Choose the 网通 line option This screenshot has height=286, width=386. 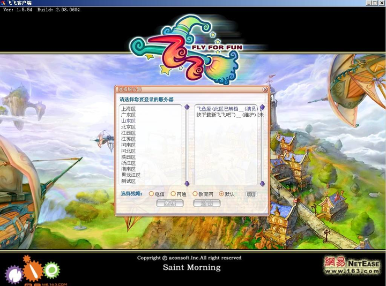[179, 194]
